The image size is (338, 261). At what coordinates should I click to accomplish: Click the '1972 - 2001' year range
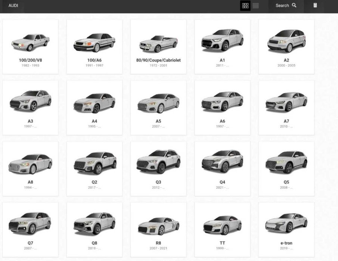coord(158,65)
